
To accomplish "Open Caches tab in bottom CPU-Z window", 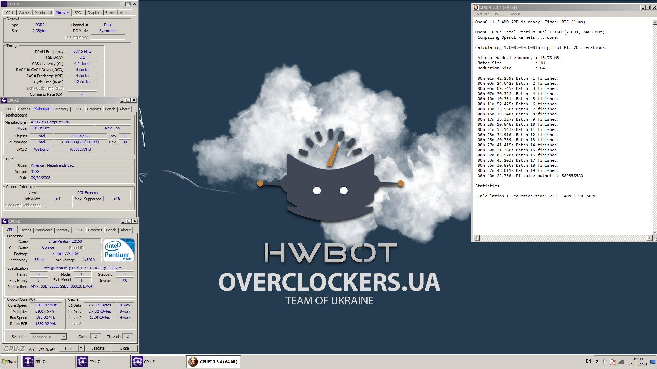I will pyautogui.click(x=25, y=230).
